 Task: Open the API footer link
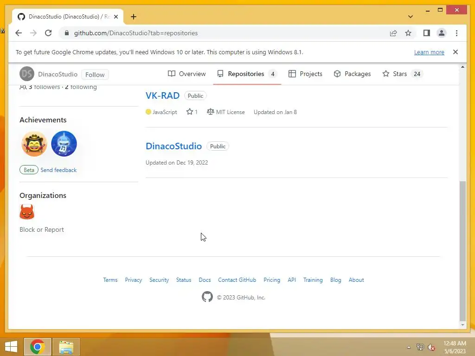[x=292, y=280]
